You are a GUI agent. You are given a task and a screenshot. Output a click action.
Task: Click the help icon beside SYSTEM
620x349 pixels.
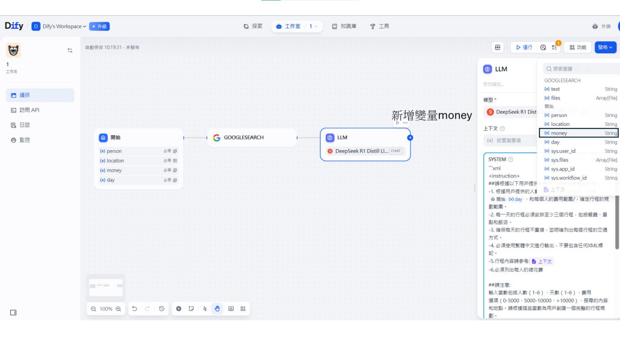(x=510, y=159)
